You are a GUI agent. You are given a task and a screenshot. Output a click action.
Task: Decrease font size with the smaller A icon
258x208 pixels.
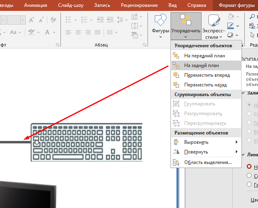click(x=41, y=20)
